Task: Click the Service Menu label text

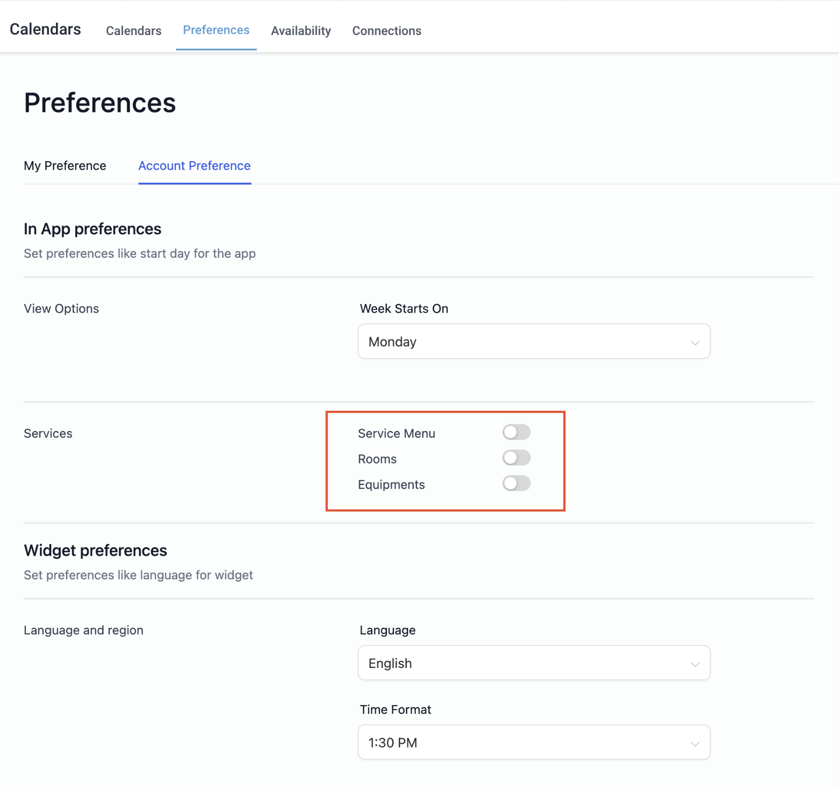Action: pyautogui.click(x=397, y=434)
